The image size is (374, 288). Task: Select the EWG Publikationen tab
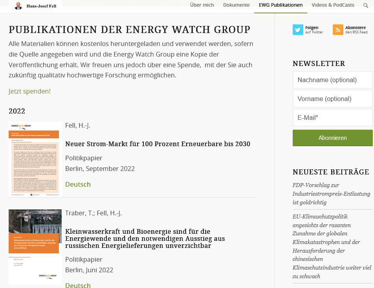[280, 5]
